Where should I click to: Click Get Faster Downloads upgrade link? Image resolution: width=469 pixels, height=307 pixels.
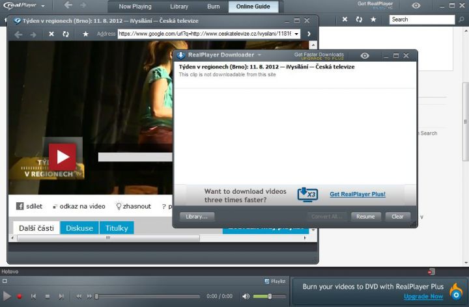pos(319,56)
